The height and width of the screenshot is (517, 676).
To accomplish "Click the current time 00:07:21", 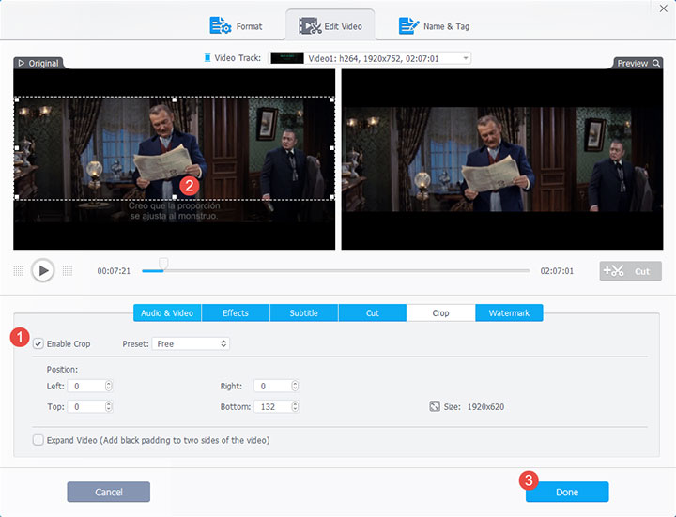I will [114, 271].
